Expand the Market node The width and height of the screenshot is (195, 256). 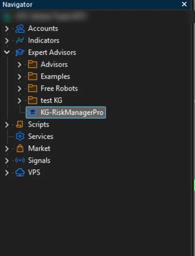click(x=7, y=148)
